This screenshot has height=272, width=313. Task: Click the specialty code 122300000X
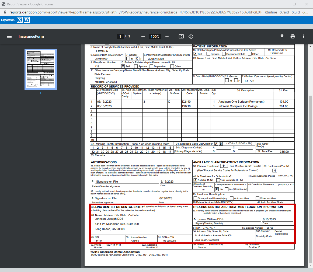281,234
